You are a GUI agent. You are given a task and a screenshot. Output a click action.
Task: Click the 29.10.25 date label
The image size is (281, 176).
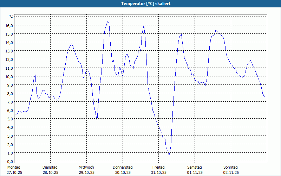pos(87,172)
